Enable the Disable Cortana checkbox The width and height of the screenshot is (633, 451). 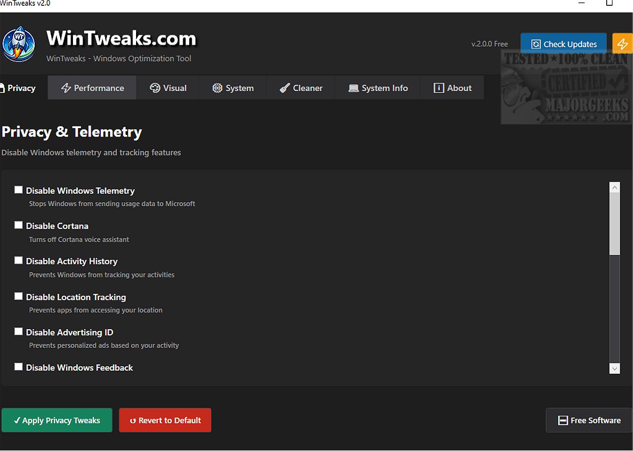click(18, 225)
